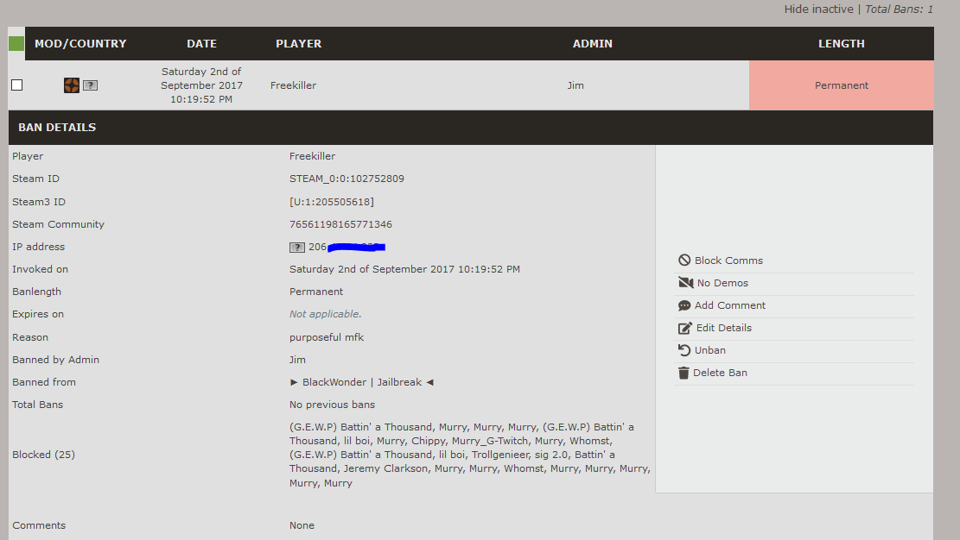The image size is (960, 540).
Task: Tick the checkbox for the Freekiller ban
Action: [17, 85]
